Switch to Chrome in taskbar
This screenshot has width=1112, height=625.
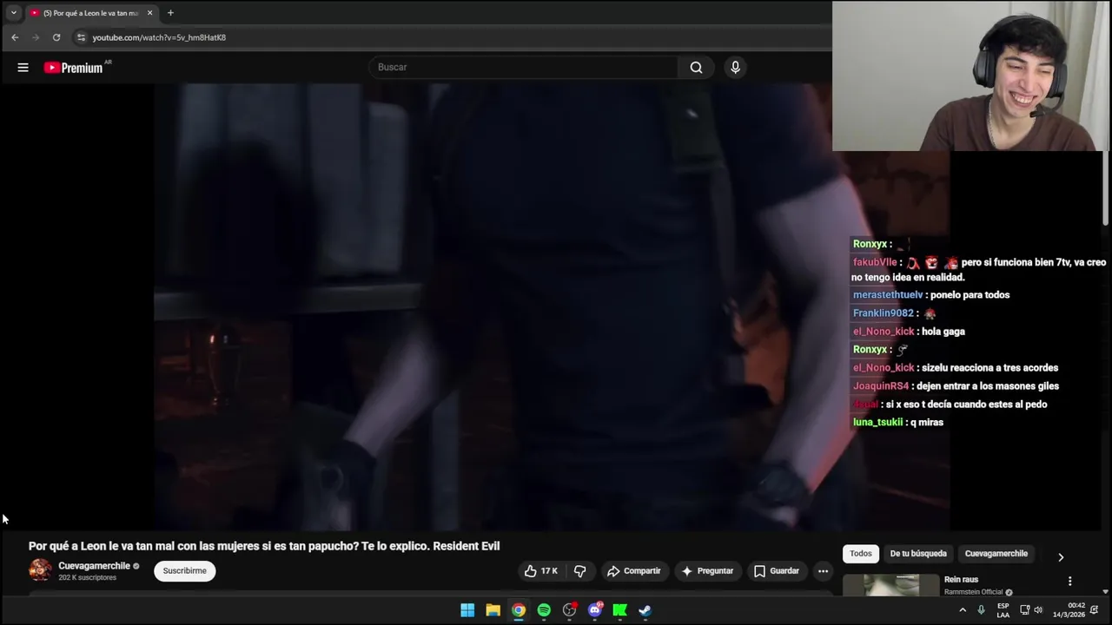(x=519, y=610)
